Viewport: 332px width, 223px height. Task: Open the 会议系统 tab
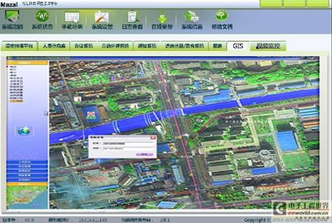[x=84, y=46]
